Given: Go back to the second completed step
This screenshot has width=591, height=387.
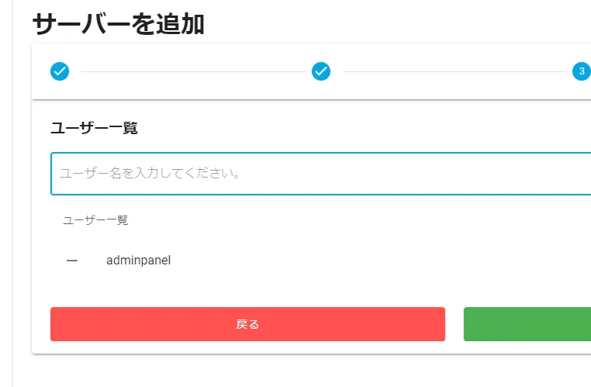Looking at the screenshot, I should click(321, 71).
